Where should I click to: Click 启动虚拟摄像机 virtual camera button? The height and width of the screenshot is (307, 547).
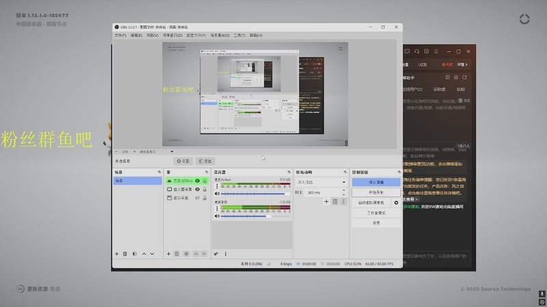click(371, 203)
